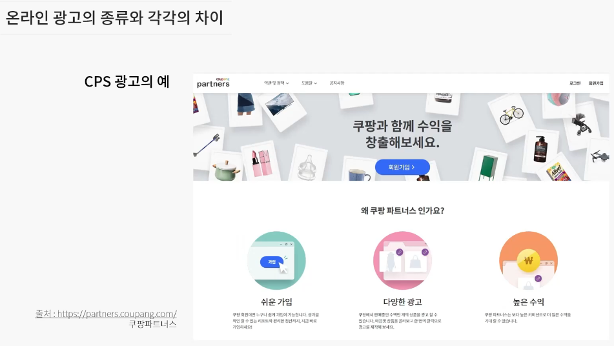Open the 공지사항 menu item
This screenshot has height=346, width=614.
(x=337, y=83)
